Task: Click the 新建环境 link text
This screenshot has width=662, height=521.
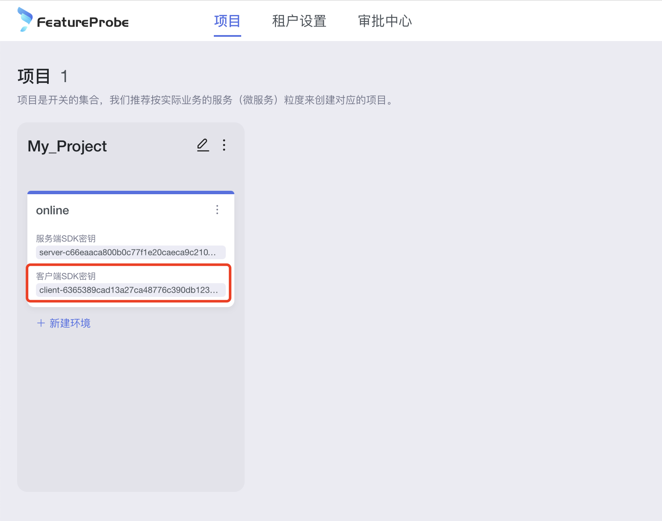Action: [x=70, y=323]
